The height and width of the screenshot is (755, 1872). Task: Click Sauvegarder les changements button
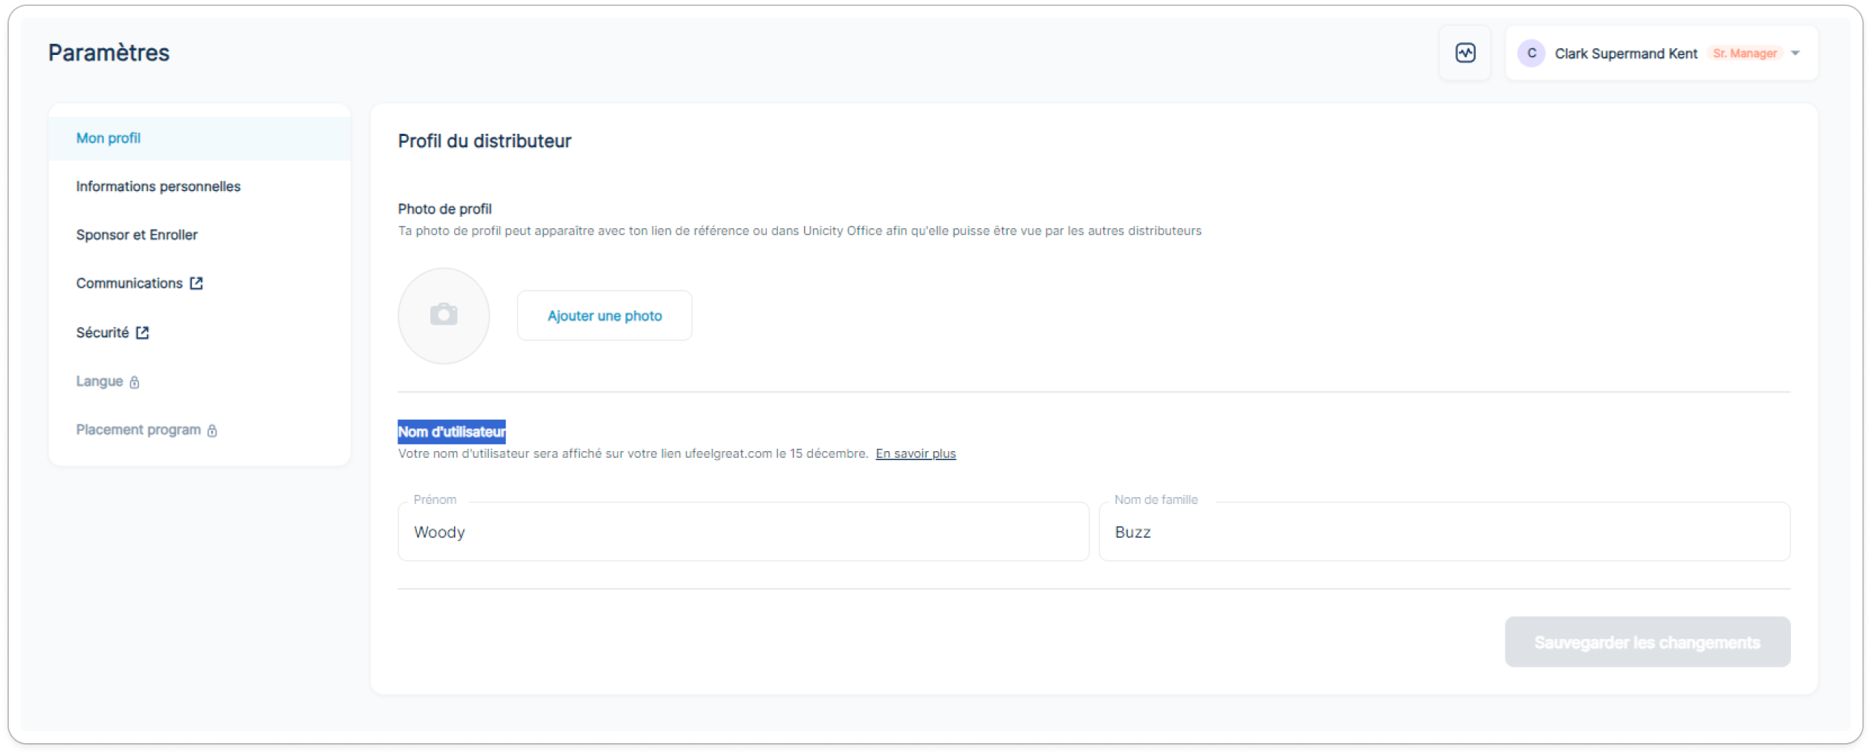coord(1647,642)
